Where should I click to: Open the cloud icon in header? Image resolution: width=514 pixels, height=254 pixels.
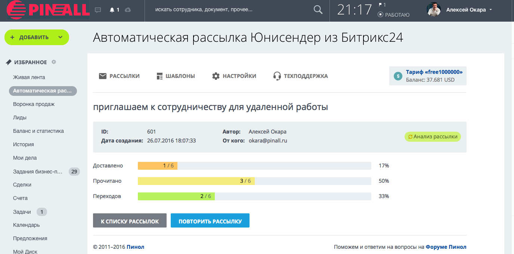pyautogui.click(x=128, y=10)
